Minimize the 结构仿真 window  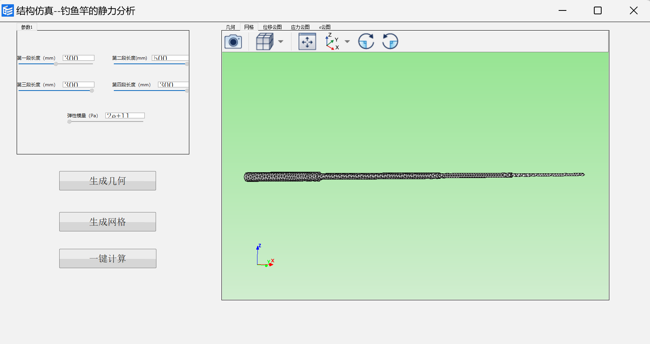click(563, 10)
